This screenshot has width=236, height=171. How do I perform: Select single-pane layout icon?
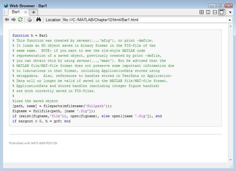coord(221,12)
